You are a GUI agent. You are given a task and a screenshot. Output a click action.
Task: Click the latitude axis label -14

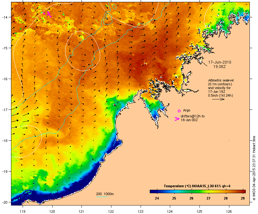4,17
